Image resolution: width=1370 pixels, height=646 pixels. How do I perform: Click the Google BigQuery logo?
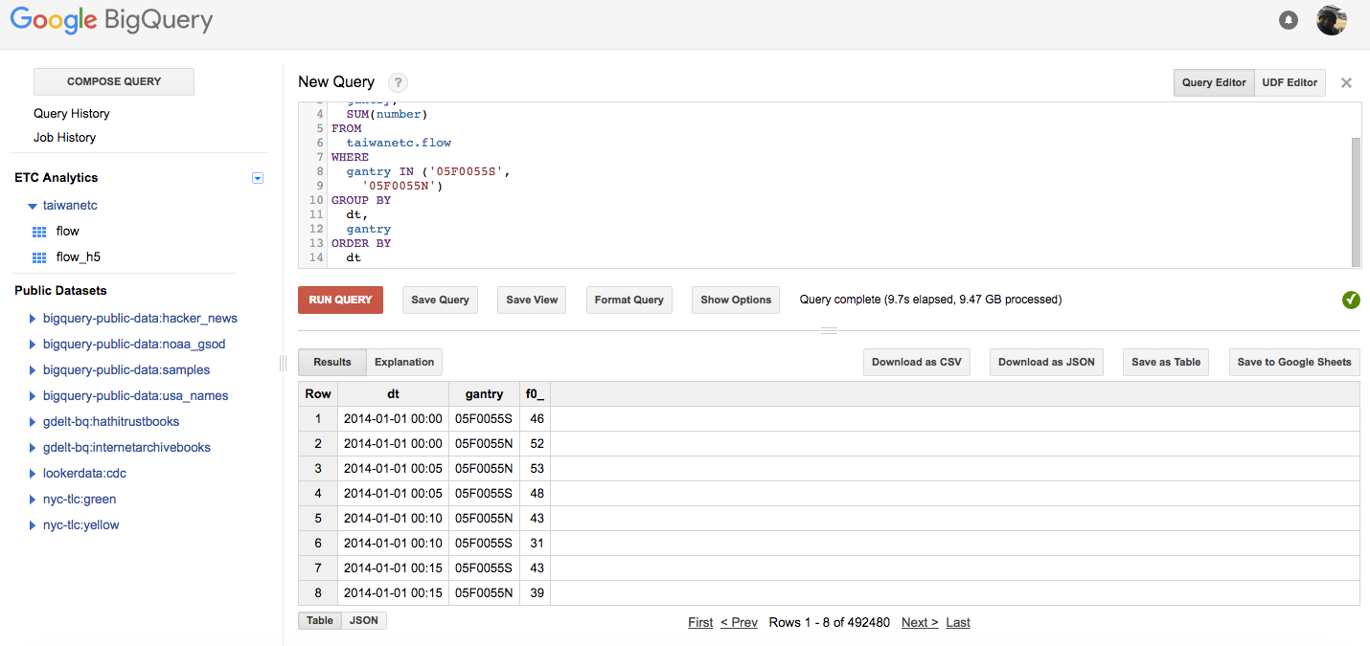pos(111,20)
